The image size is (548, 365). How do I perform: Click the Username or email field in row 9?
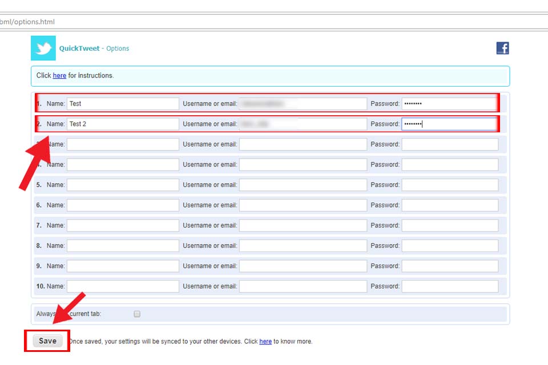click(x=303, y=266)
